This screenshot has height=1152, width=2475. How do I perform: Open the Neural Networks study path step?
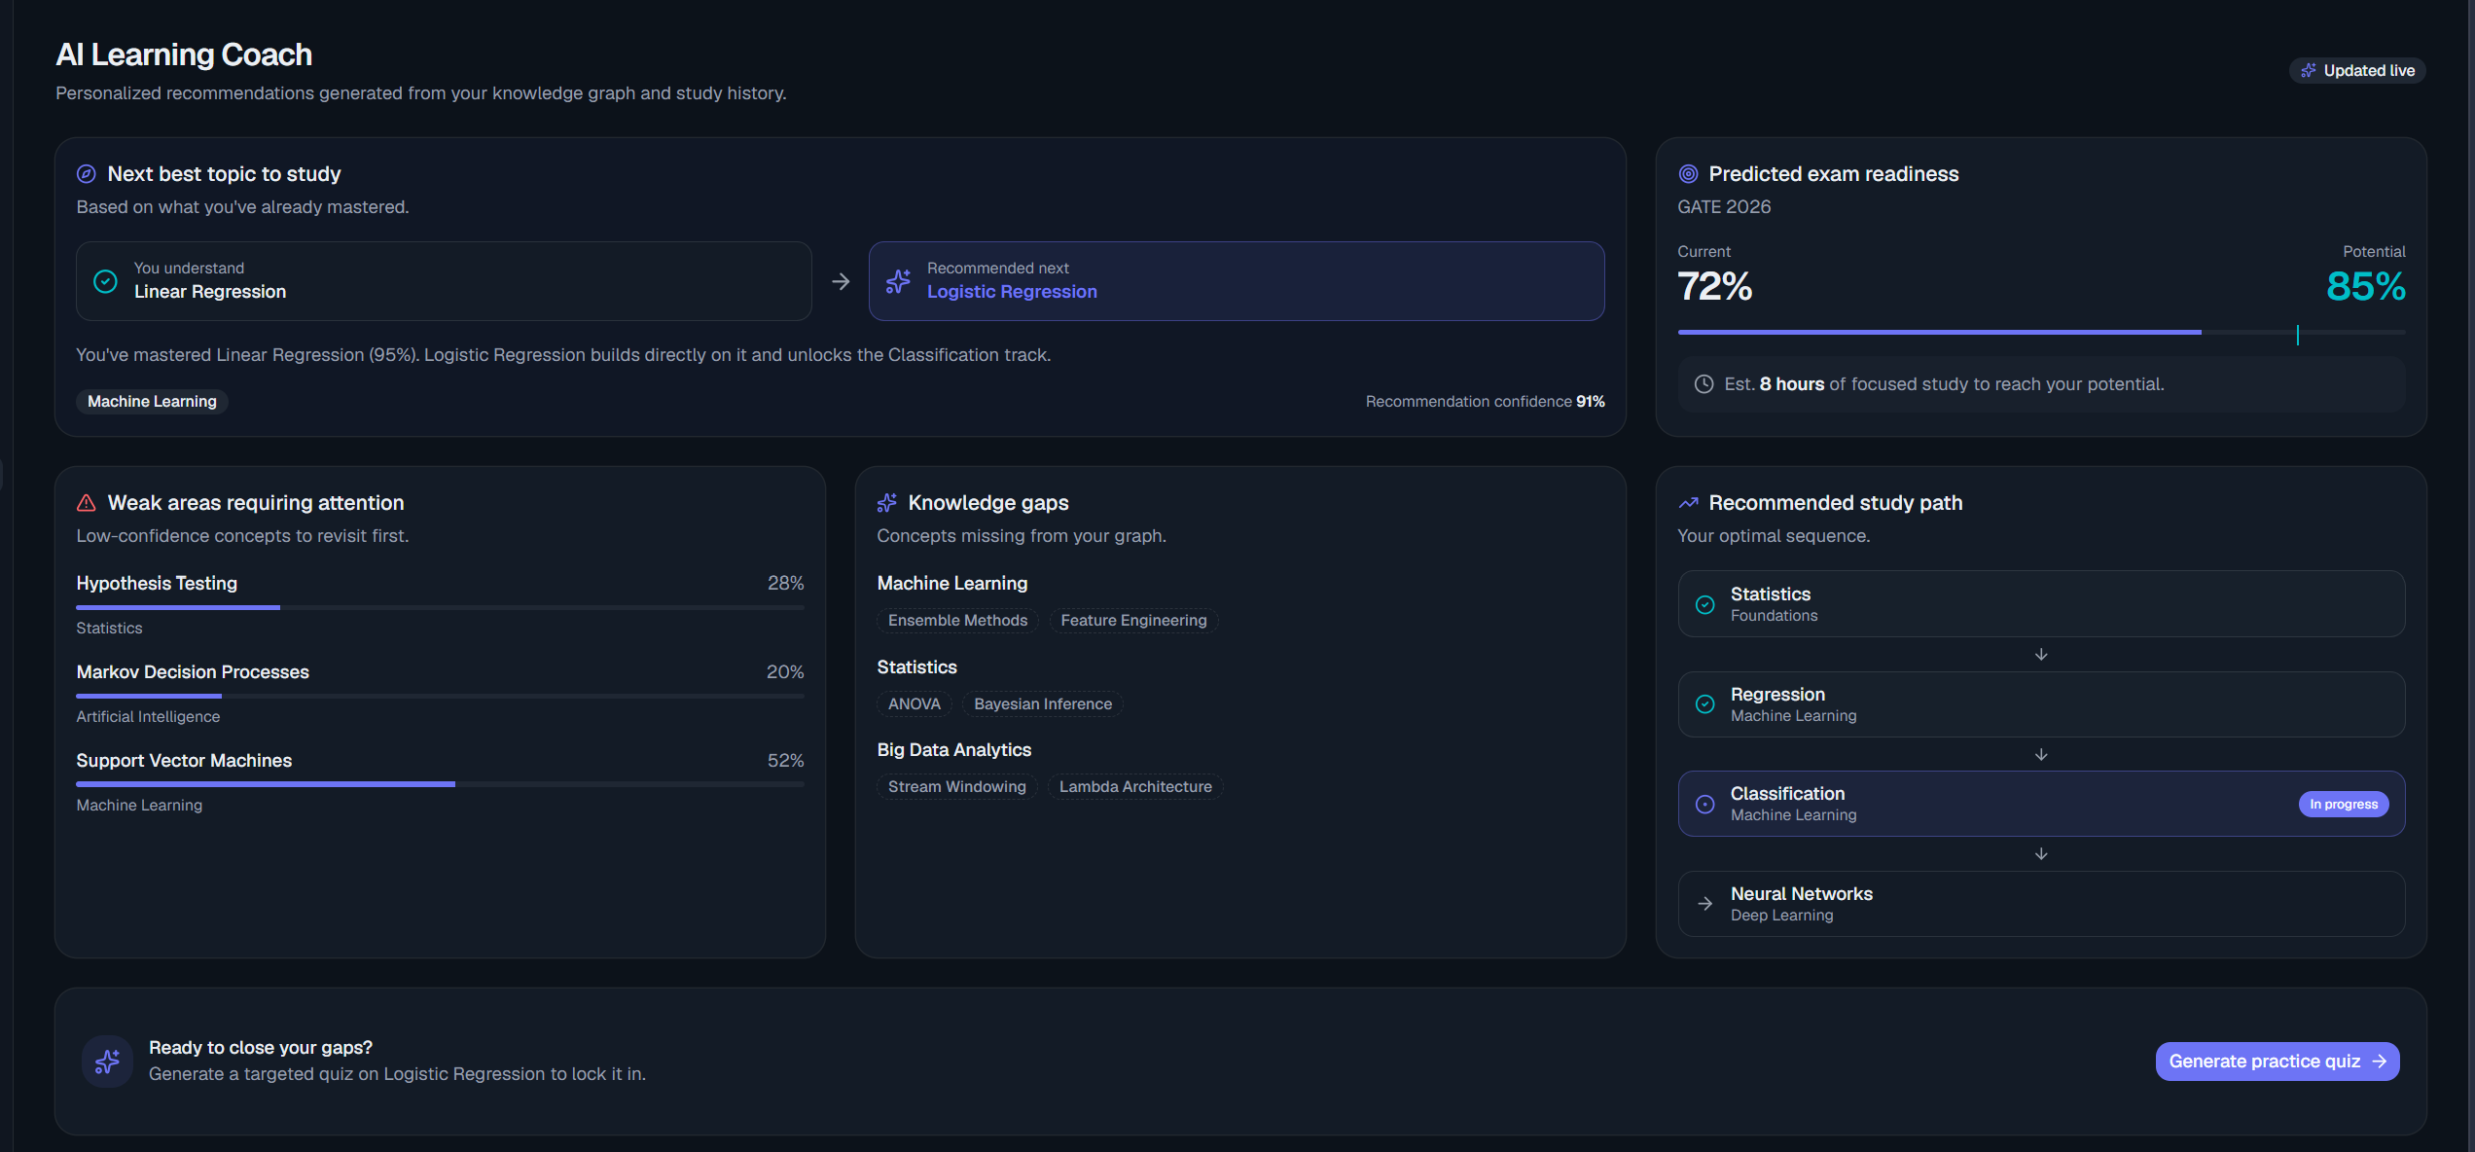2041,904
